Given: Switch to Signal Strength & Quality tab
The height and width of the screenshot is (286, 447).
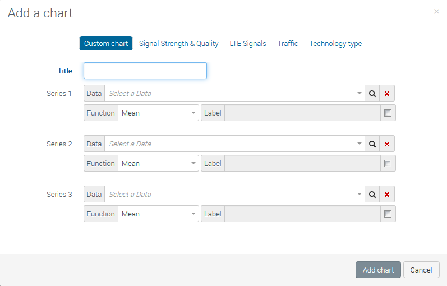Looking at the screenshot, I should pos(178,44).
